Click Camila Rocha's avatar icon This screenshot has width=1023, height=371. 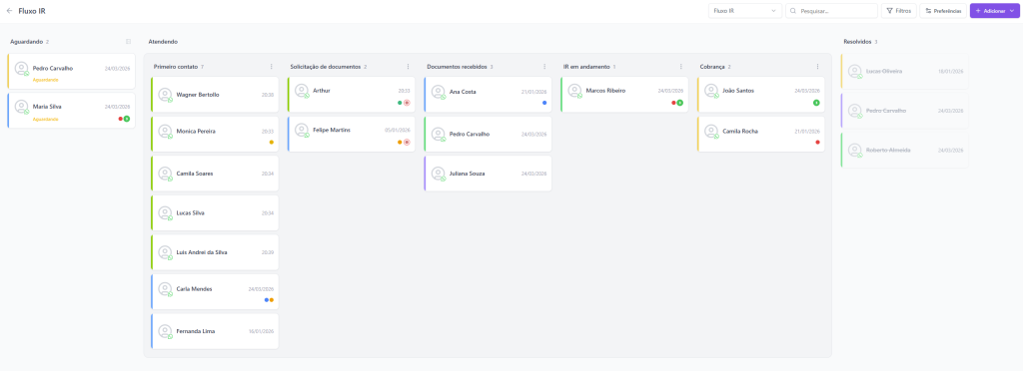tap(711, 132)
